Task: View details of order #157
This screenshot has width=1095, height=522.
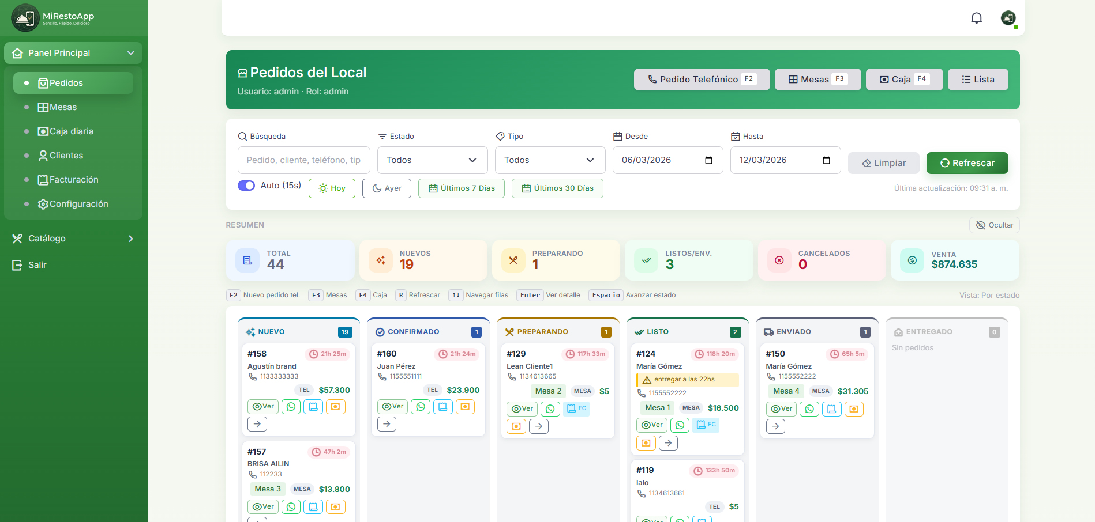Action: pos(263,507)
